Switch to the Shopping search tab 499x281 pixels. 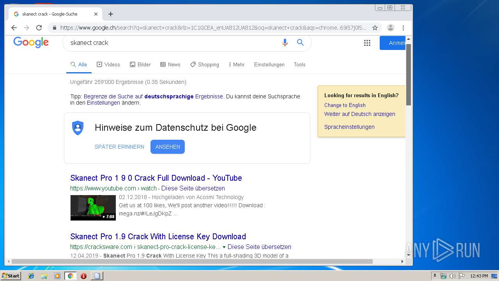(x=205, y=64)
